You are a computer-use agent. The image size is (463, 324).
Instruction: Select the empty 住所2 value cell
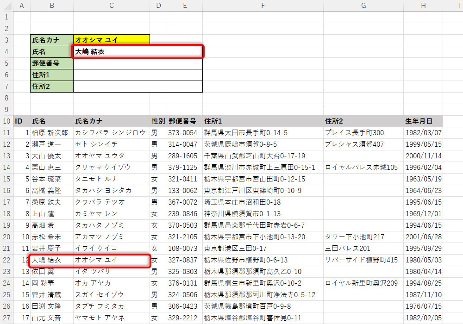point(138,87)
